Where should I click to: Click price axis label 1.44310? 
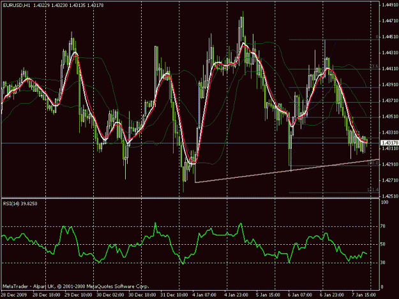(x=390, y=53)
